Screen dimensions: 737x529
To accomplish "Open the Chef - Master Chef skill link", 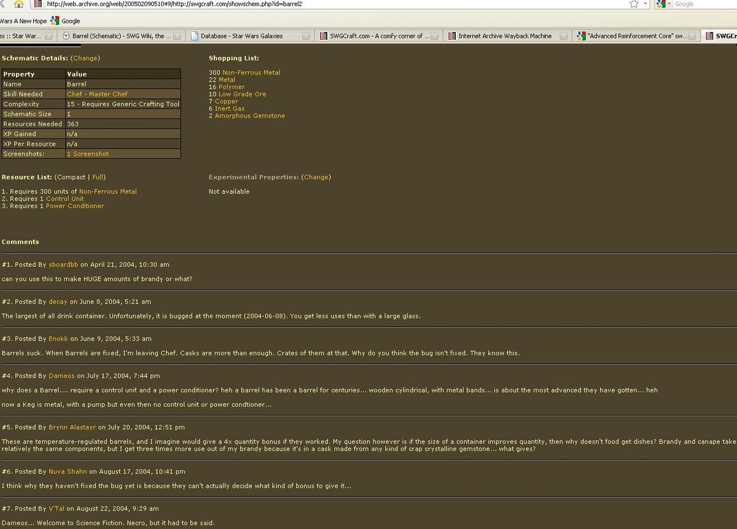I will point(97,94).
